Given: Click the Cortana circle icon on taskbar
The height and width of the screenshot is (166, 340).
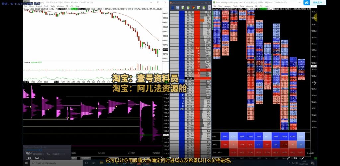Looking at the screenshot, I should 86,163.
